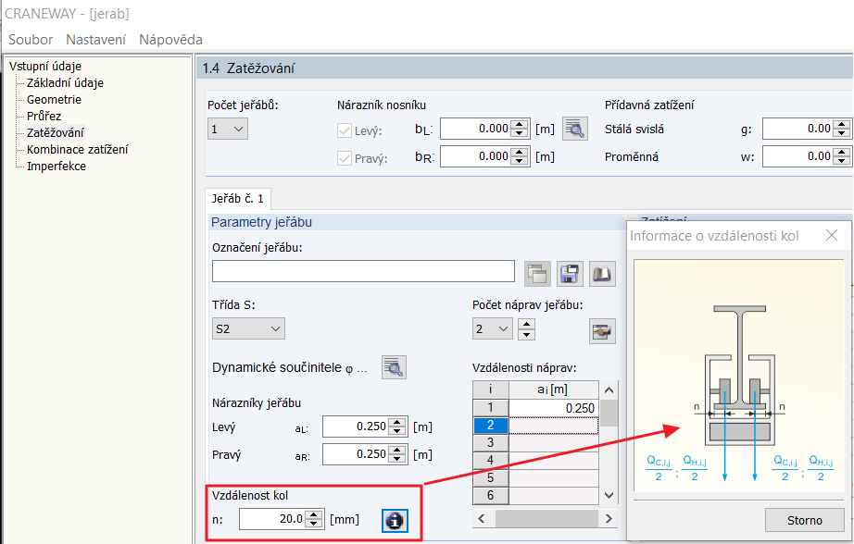The width and height of the screenshot is (854, 544).
Task: Click the axle table left scroll arrow
Action: [x=482, y=518]
